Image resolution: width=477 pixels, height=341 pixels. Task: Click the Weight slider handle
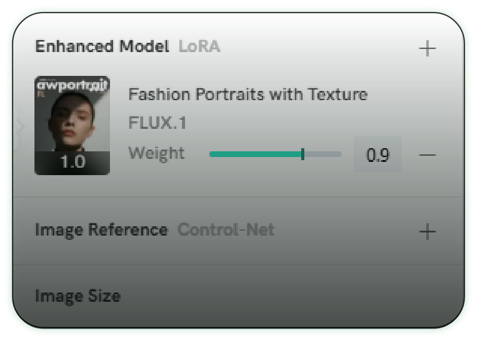coord(303,154)
